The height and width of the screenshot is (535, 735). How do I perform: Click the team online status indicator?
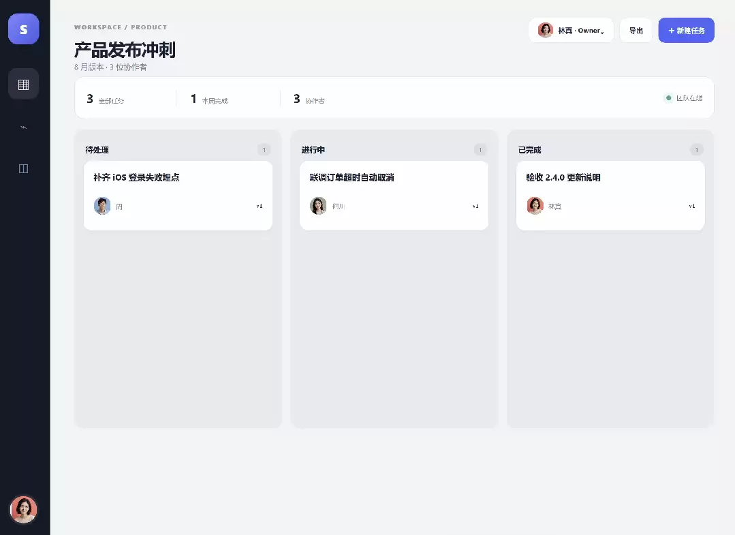[684, 98]
